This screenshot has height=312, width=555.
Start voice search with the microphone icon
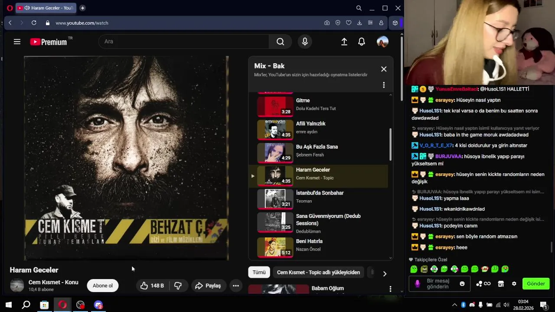[305, 42]
